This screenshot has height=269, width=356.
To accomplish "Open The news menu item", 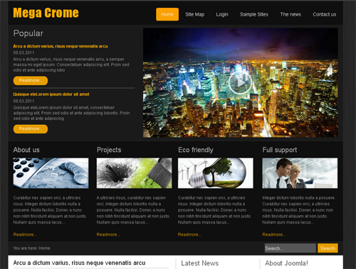I will pyautogui.click(x=290, y=14).
